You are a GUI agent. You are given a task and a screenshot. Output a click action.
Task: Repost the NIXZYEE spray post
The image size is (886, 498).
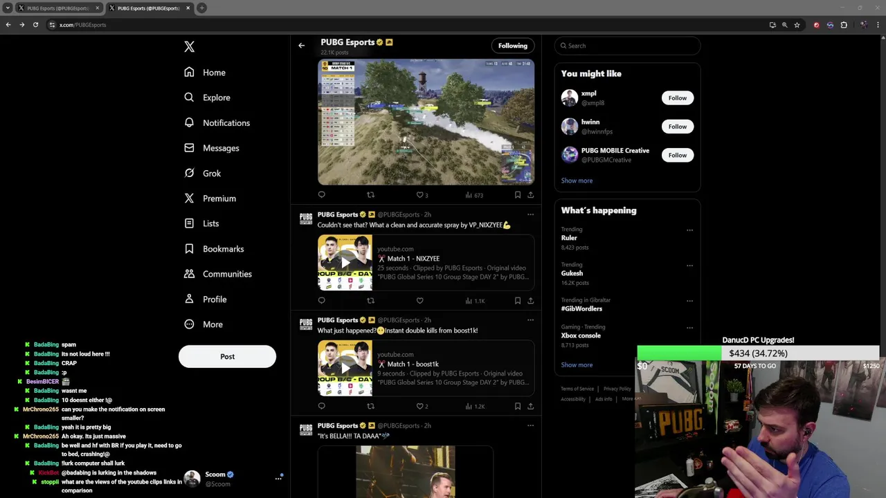click(x=370, y=301)
